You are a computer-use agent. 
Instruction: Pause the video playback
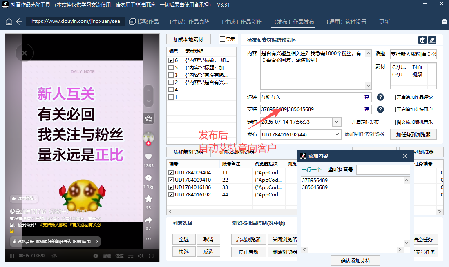[12, 256]
